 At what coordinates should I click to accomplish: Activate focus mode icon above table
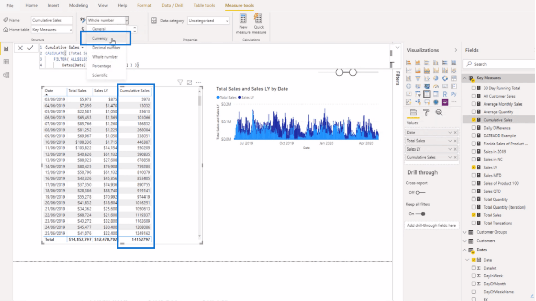(189, 82)
